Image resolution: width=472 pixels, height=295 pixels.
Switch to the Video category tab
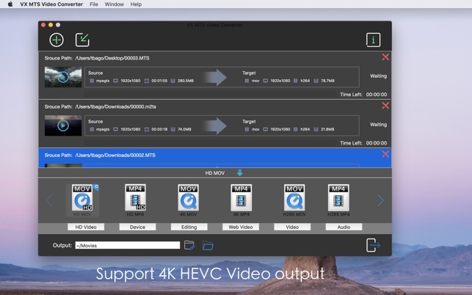click(x=292, y=227)
